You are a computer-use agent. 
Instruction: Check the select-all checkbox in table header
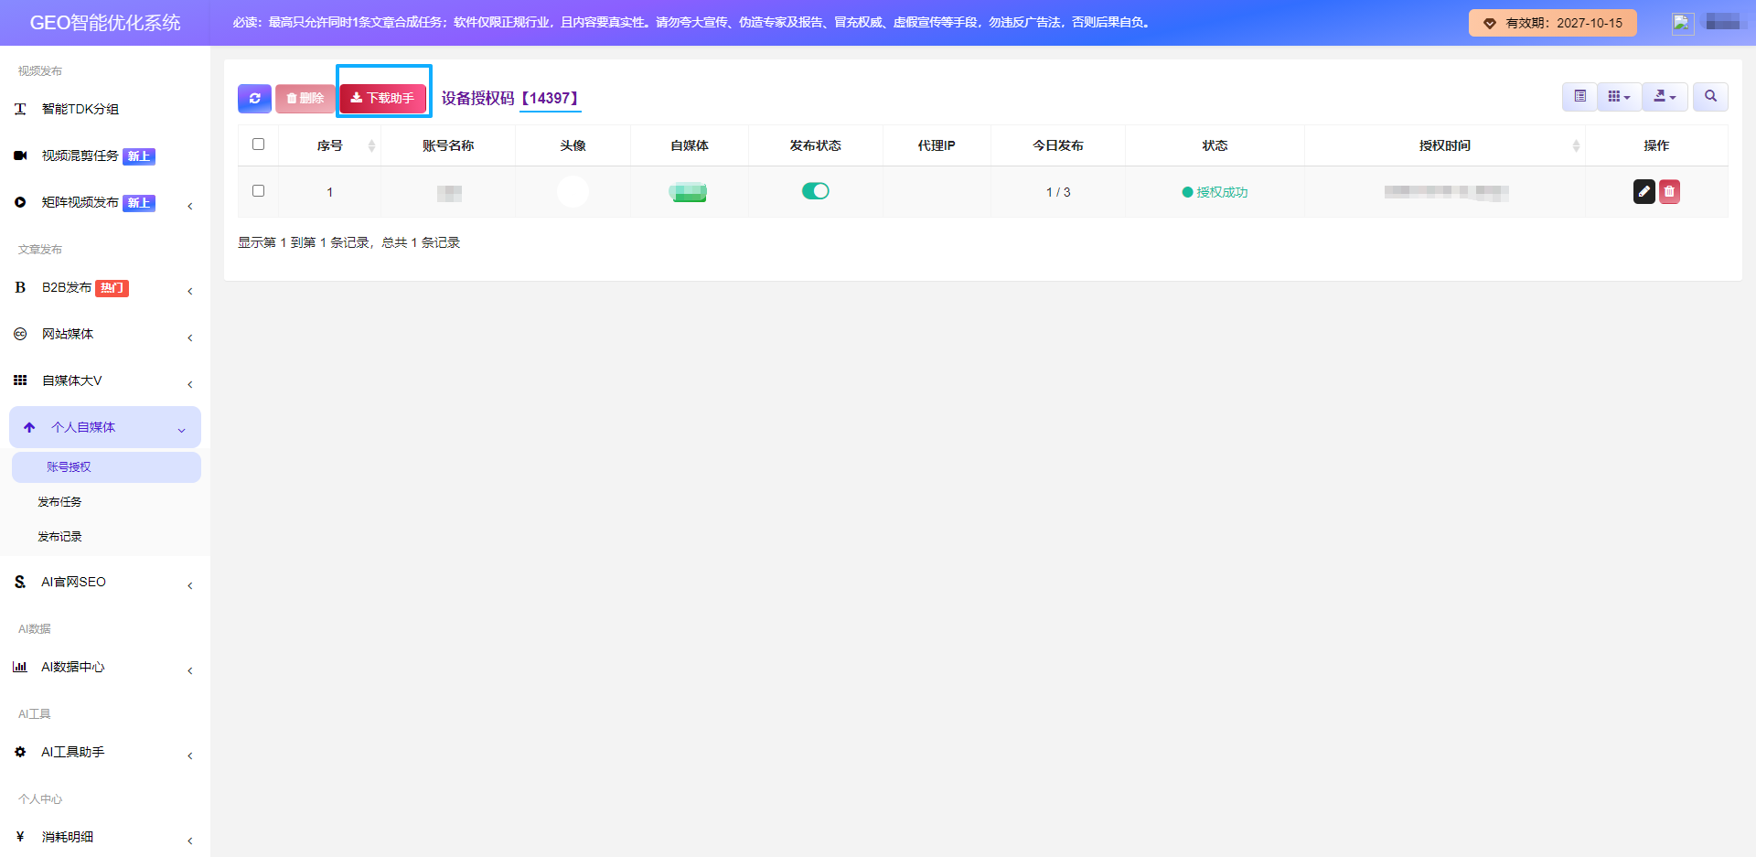tap(258, 145)
